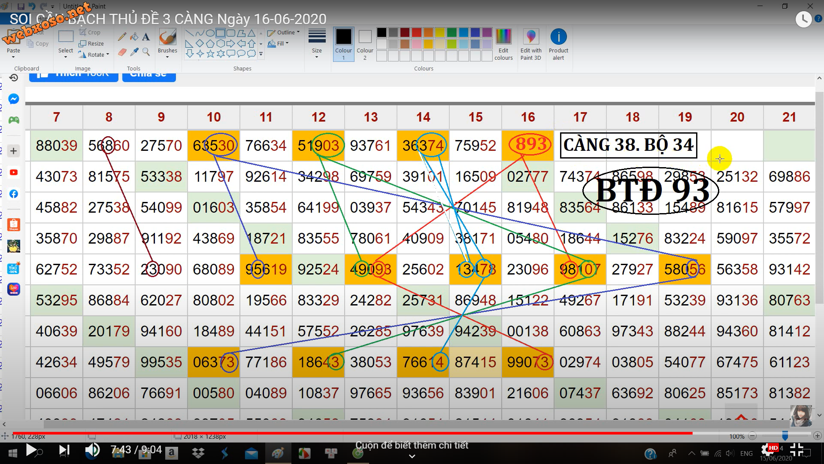824x464 pixels.
Task: Click the rectangular Select tool icon
Action: point(66,37)
